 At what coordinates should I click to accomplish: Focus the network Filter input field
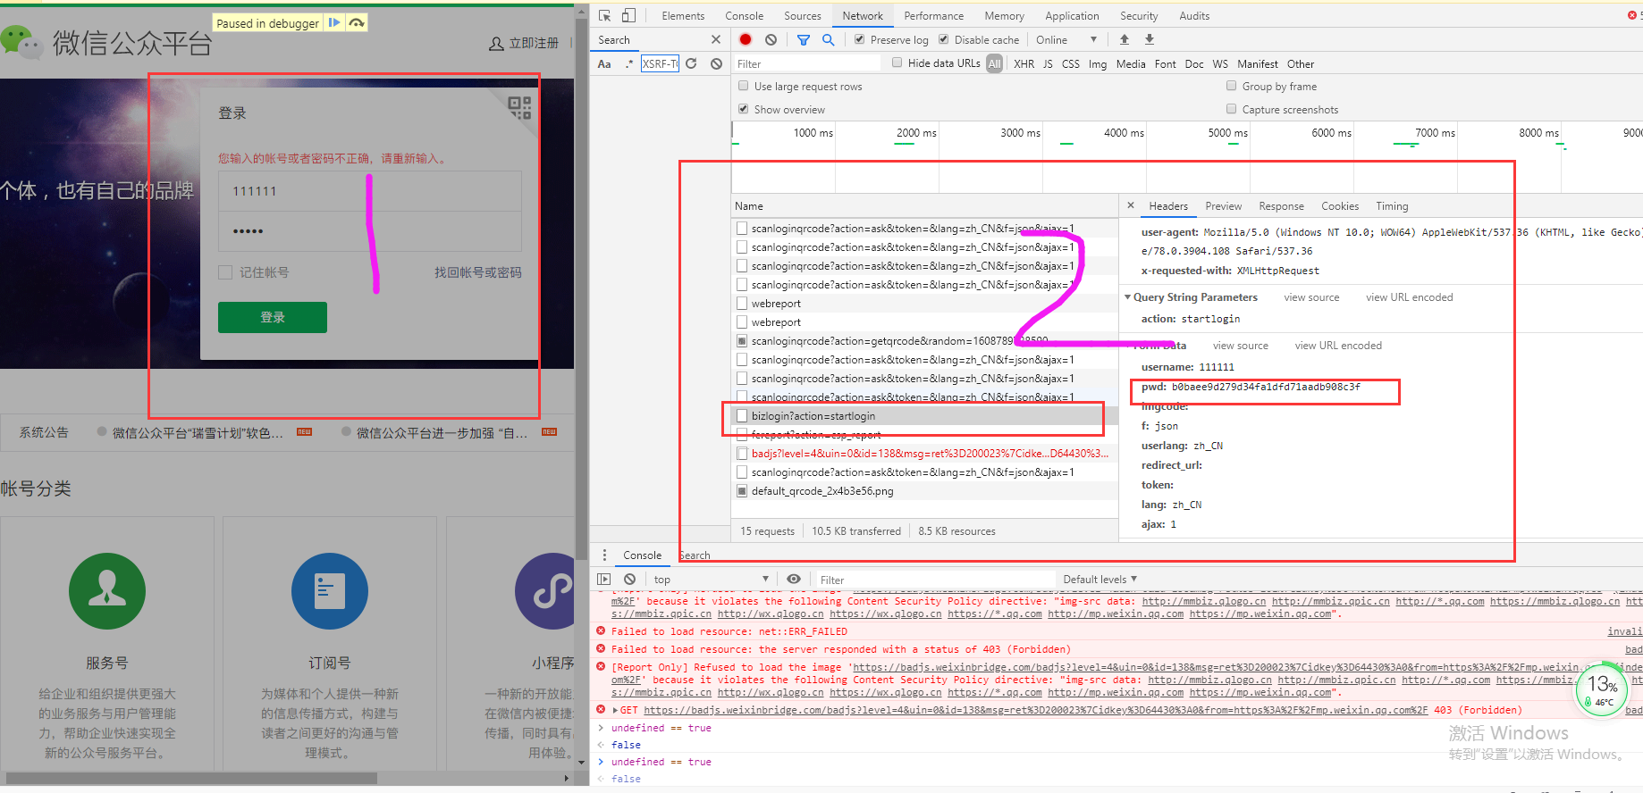808,63
